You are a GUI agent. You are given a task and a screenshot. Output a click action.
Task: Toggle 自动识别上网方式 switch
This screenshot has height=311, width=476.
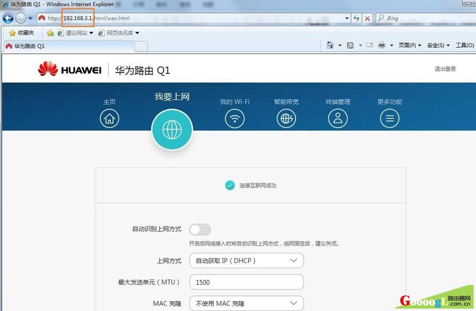point(200,230)
